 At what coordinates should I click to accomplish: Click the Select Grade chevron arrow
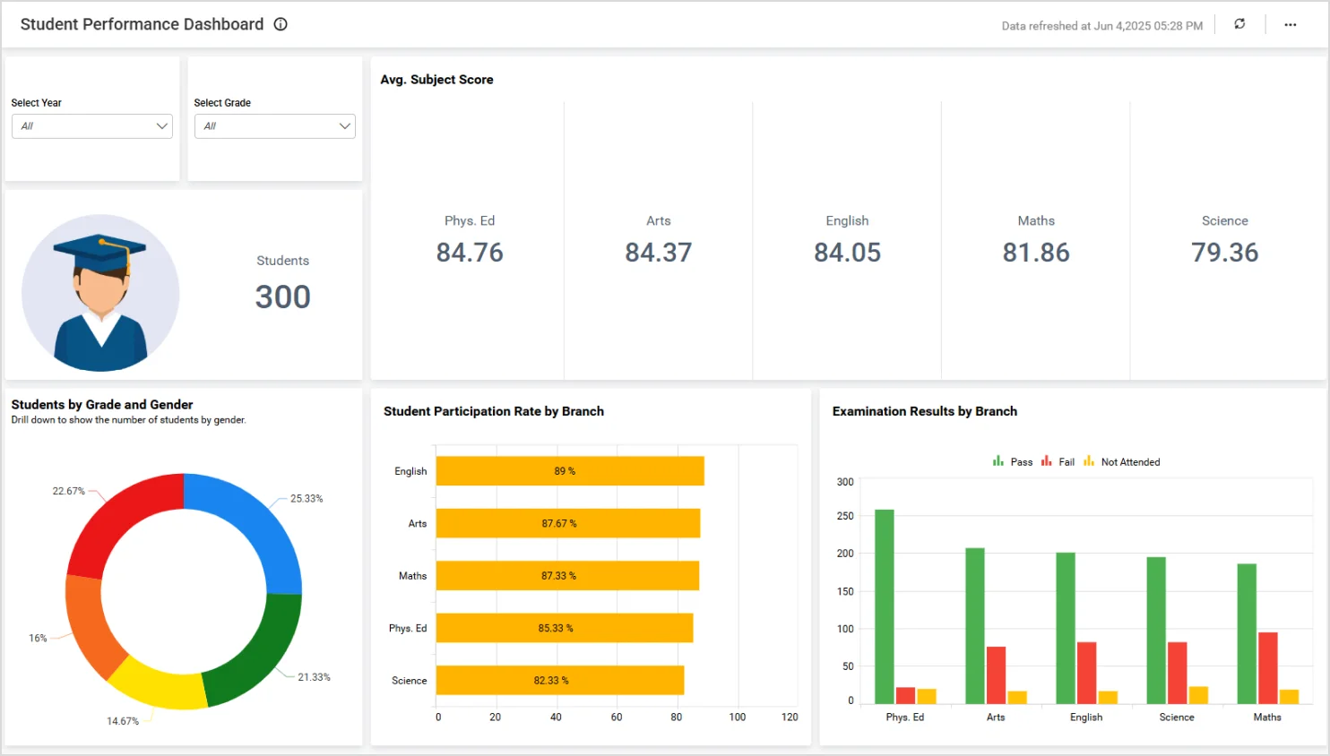pos(344,126)
